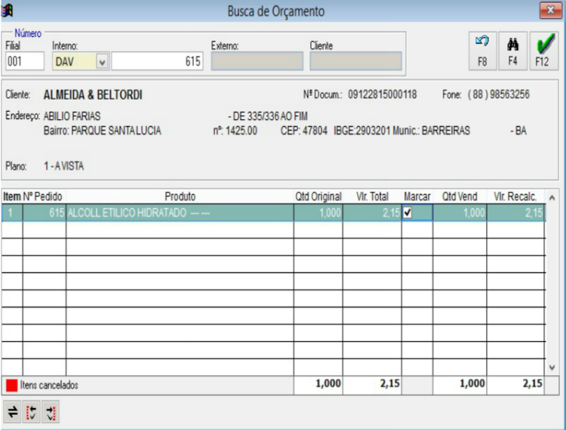The height and width of the screenshot is (430, 566).
Task: Click the address ABILIO FARIAS
Action: (x=72, y=116)
